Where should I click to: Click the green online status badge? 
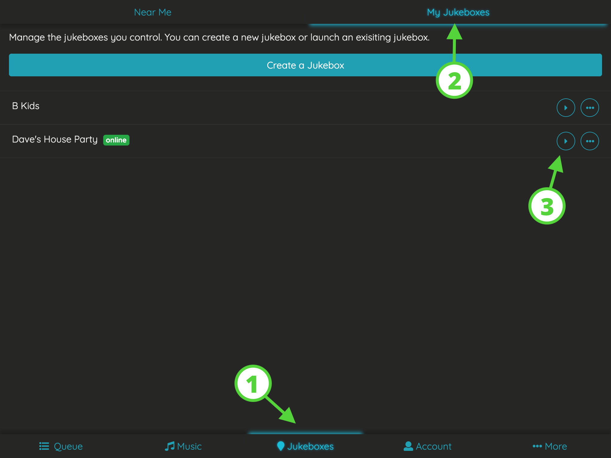click(116, 140)
